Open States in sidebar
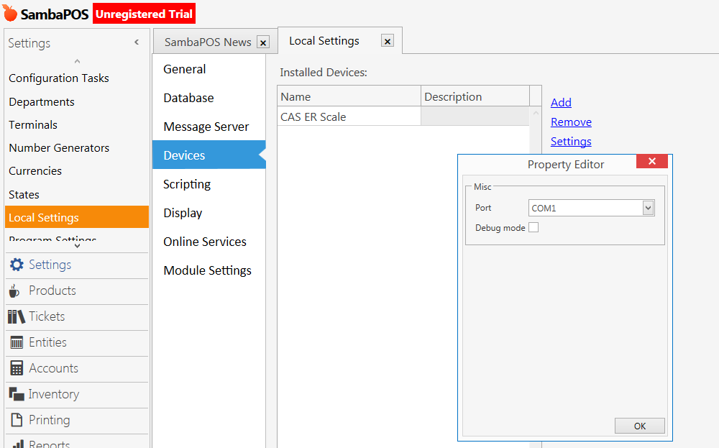 (24, 194)
